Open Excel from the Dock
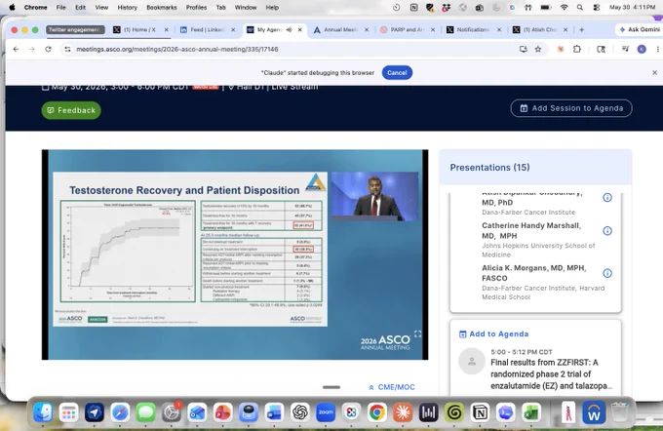This screenshot has height=431, width=663. tap(531, 411)
